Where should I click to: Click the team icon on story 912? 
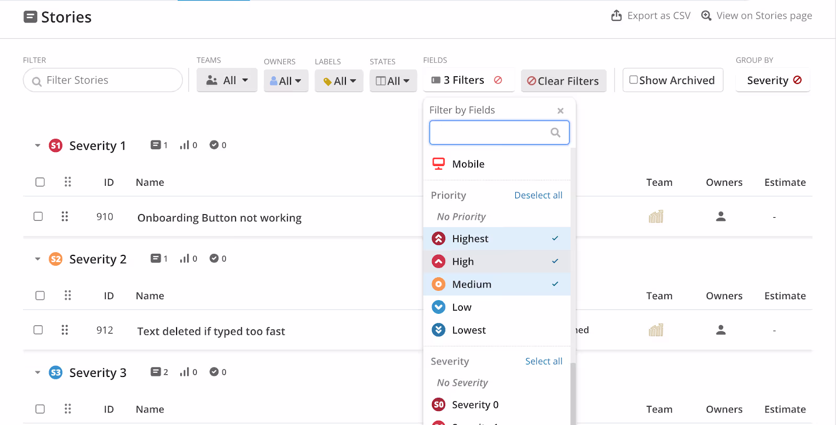[656, 330]
